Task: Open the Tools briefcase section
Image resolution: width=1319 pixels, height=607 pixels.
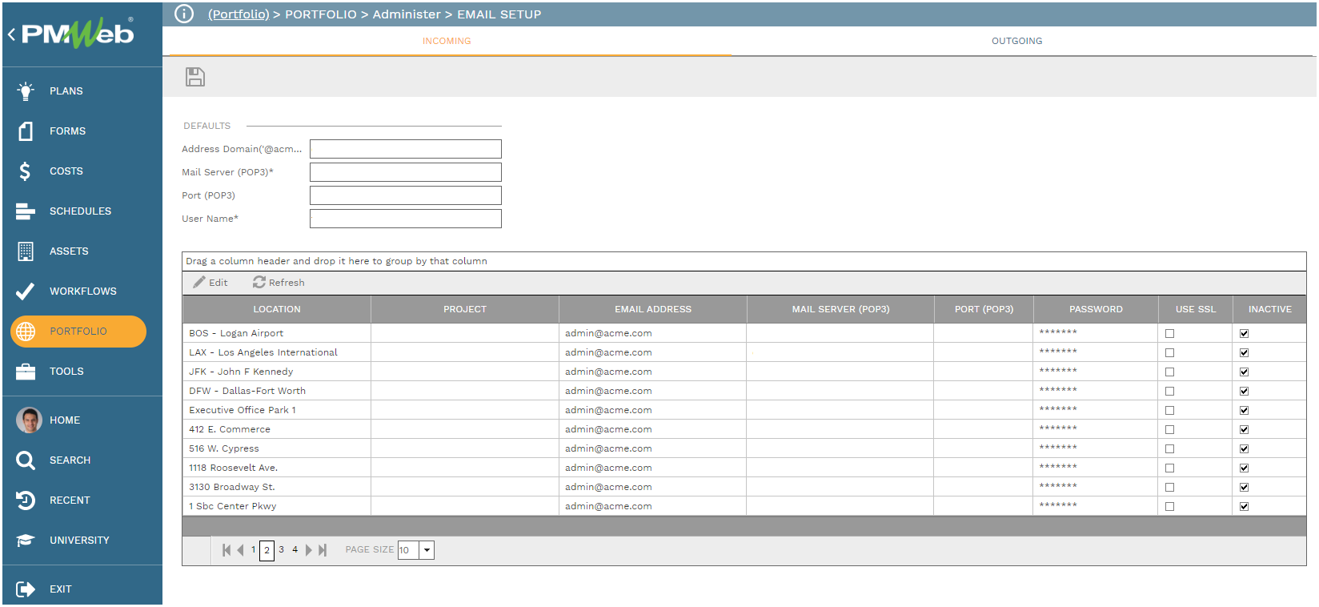Action: [x=26, y=372]
